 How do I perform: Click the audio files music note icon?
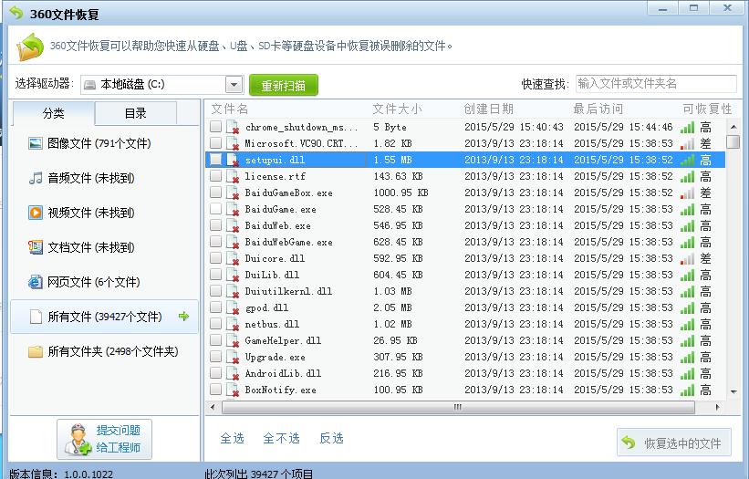36,178
